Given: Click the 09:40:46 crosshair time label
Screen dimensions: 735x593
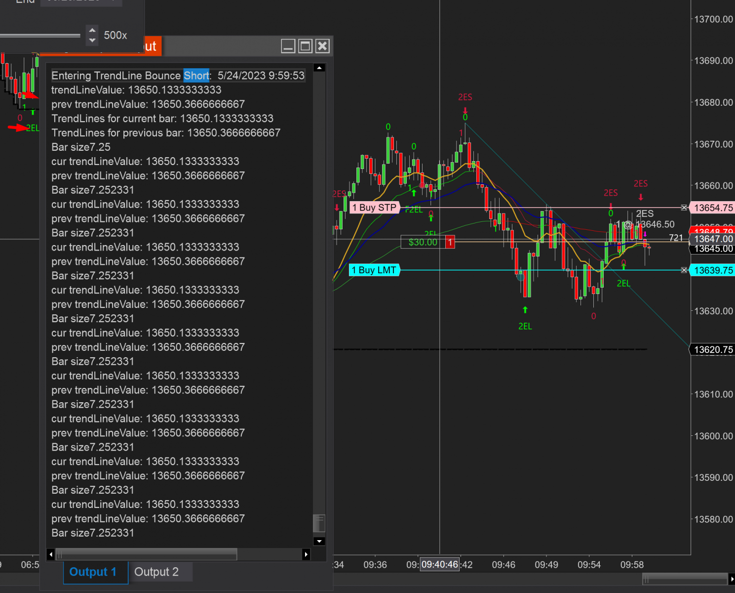Looking at the screenshot, I should pos(440,564).
